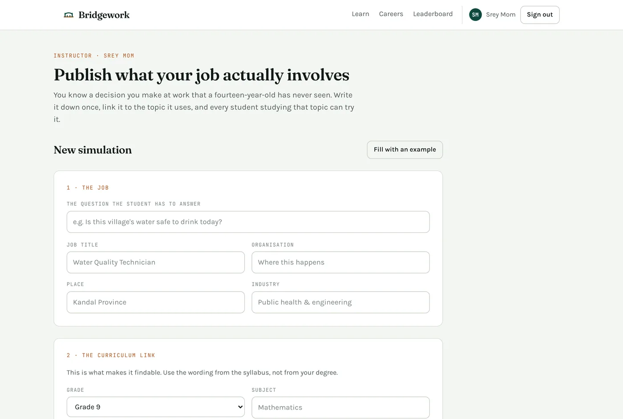Focus the Place input field
Viewport: 623px width, 419px height.
156,302
